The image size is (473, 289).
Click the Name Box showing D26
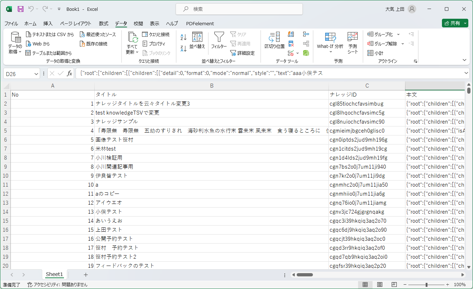(18, 74)
